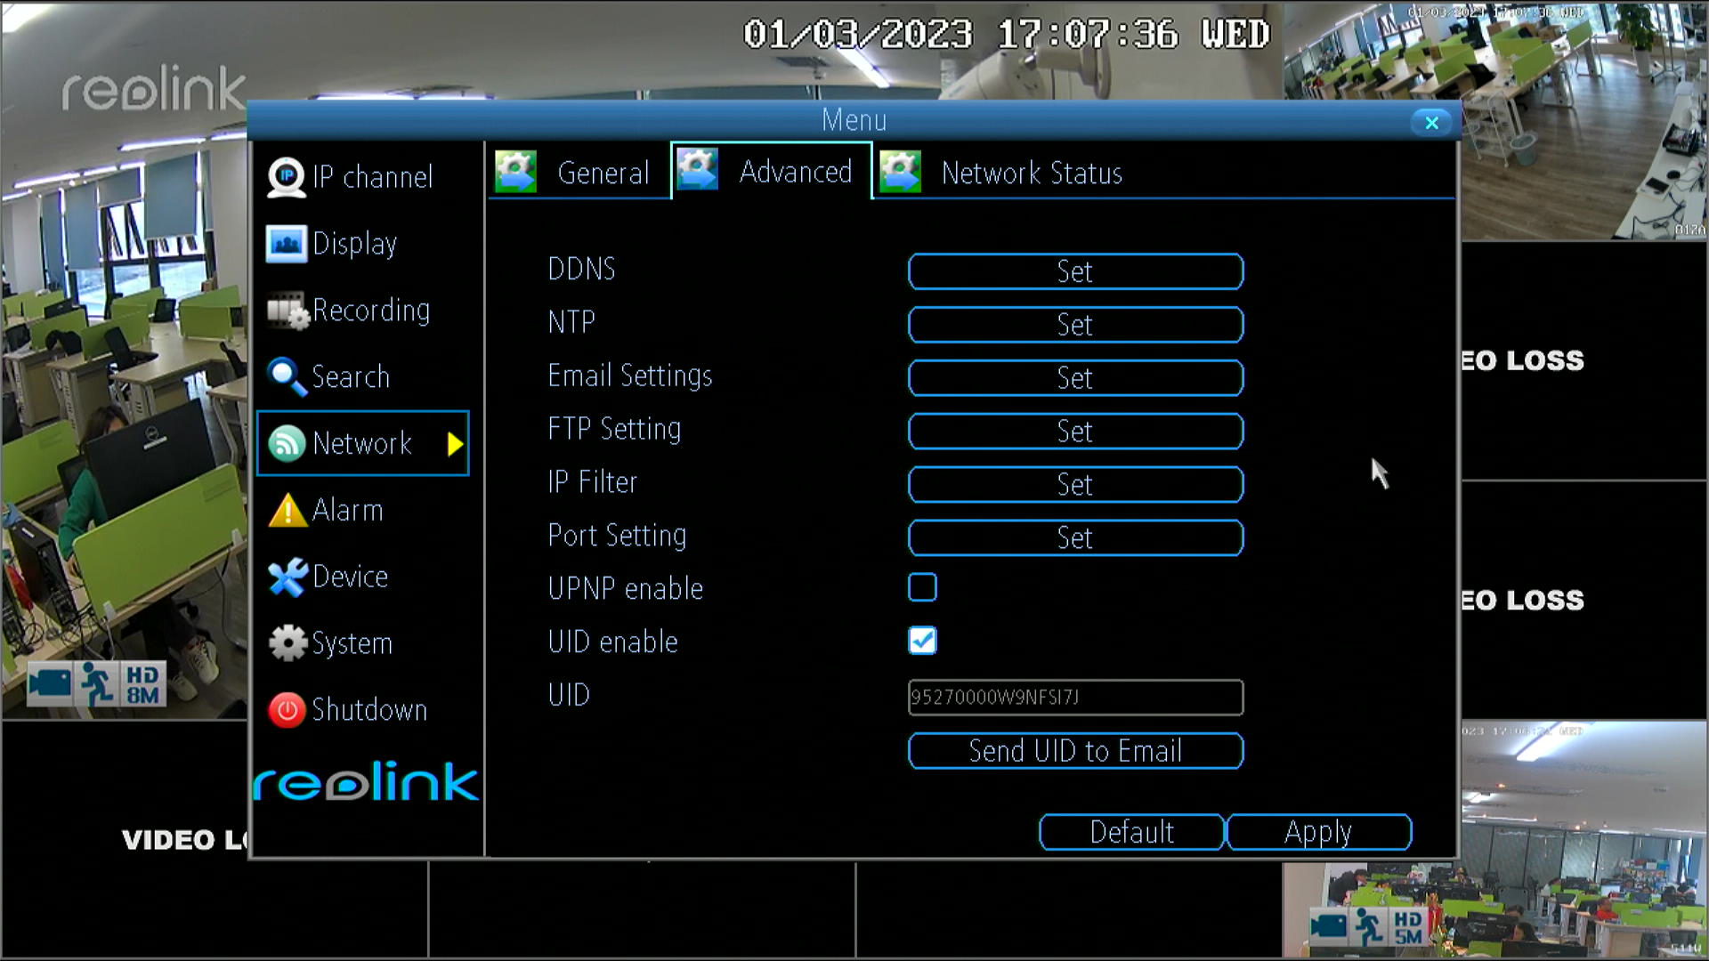Click Set button for Port Setting
This screenshot has height=961, width=1709.
point(1075,537)
